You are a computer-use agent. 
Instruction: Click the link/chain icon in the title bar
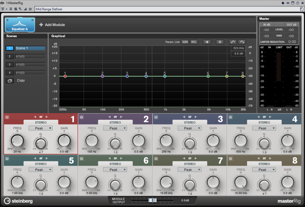(x=288, y=3)
